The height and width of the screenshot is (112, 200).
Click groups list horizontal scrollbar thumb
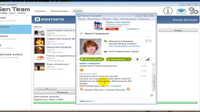[47, 88]
